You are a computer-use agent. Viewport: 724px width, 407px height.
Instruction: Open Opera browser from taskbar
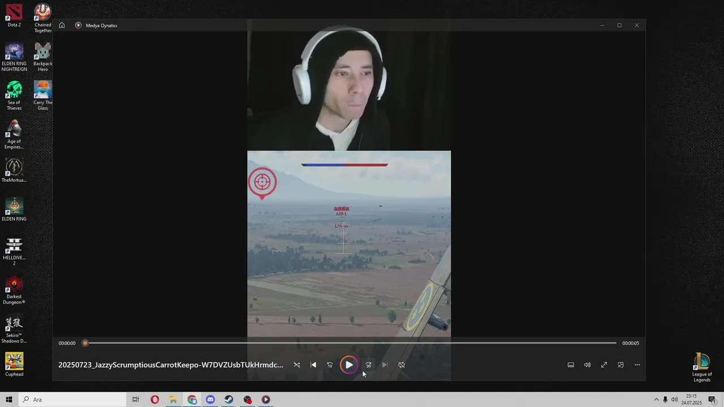coord(154,400)
